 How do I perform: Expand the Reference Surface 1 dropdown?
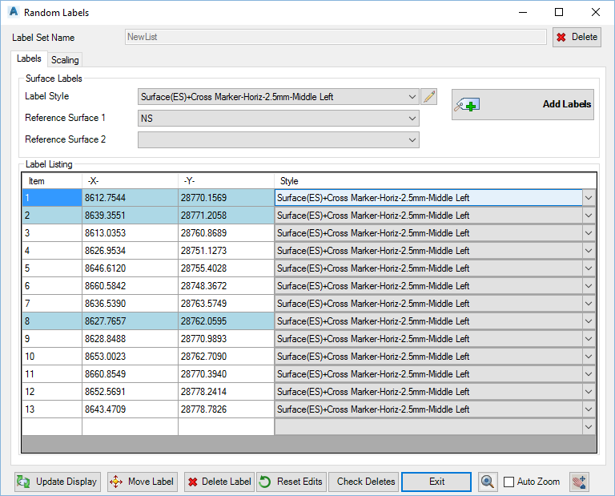coord(412,119)
